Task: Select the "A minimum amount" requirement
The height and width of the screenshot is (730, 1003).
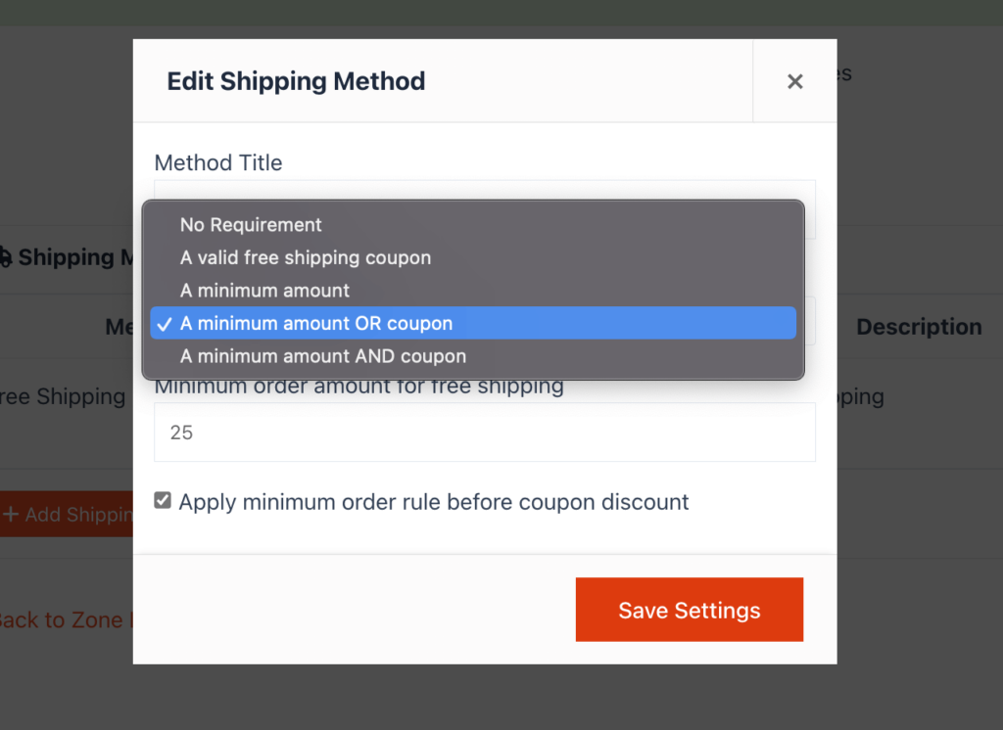Action: (x=263, y=291)
